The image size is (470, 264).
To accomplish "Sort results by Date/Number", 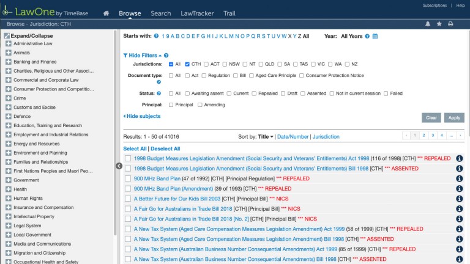I will pos(293,137).
